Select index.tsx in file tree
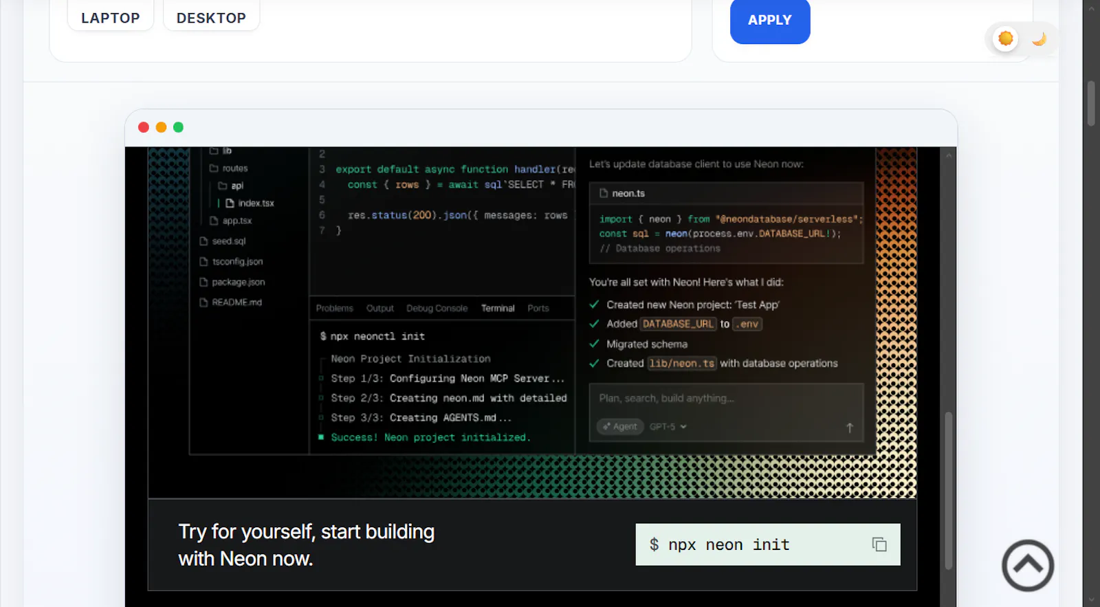This screenshot has width=1100, height=607. pyautogui.click(x=250, y=203)
